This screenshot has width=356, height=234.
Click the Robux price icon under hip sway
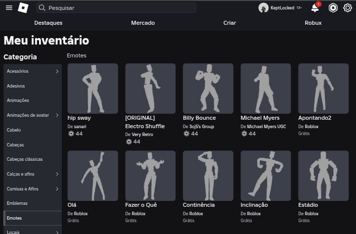[71, 134]
